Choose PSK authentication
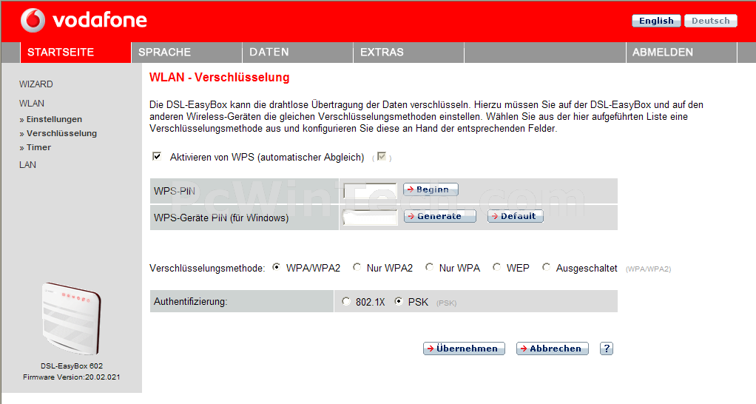756x404 pixels. pos(399,301)
